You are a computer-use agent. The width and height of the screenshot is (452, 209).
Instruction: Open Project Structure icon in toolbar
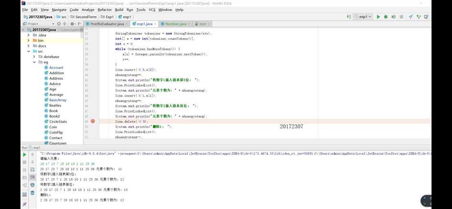(x=426, y=17)
